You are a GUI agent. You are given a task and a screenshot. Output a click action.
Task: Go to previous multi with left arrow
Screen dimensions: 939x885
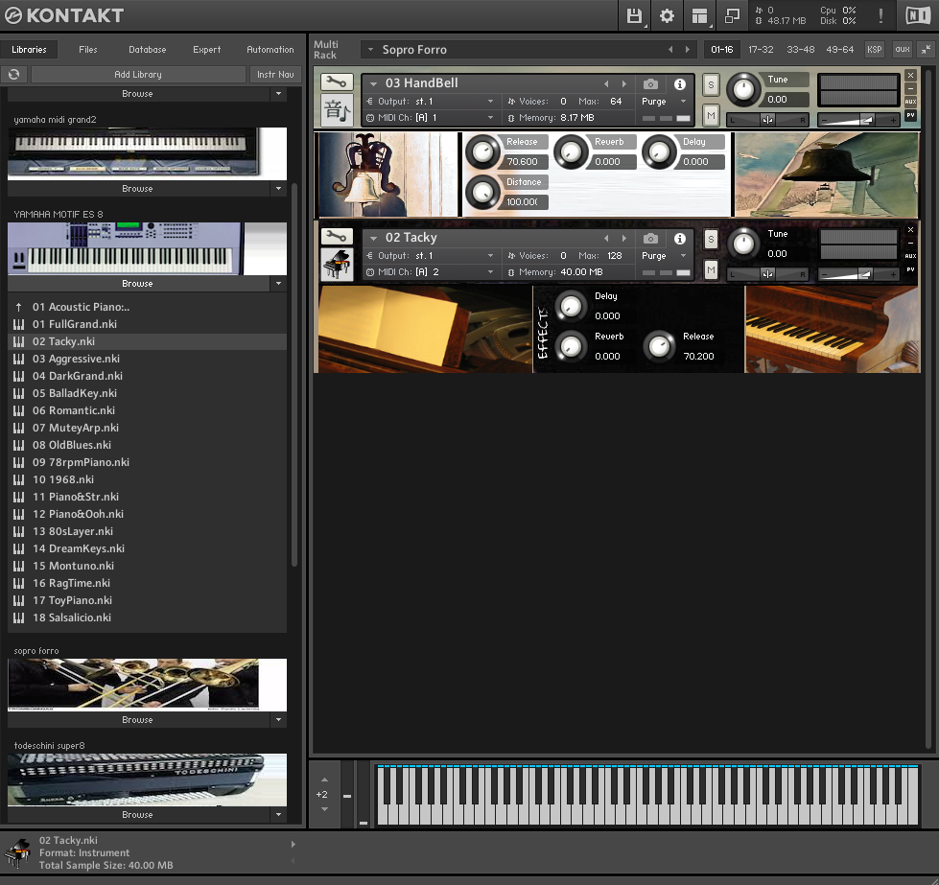(670, 50)
